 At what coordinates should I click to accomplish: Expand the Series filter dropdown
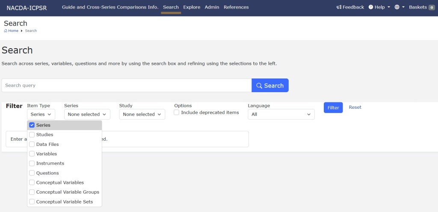pyautogui.click(x=87, y=114)
